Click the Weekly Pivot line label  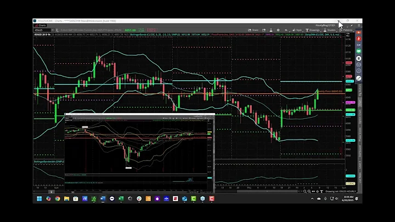tap(330, 91)
